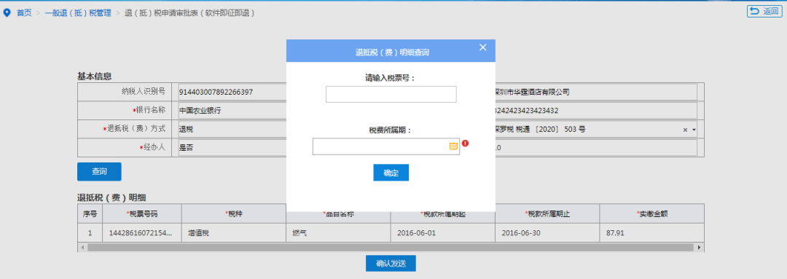Select the 纳税人识别号 value field
Viewport: 787px width, 279px height.
tap(232, 93)
